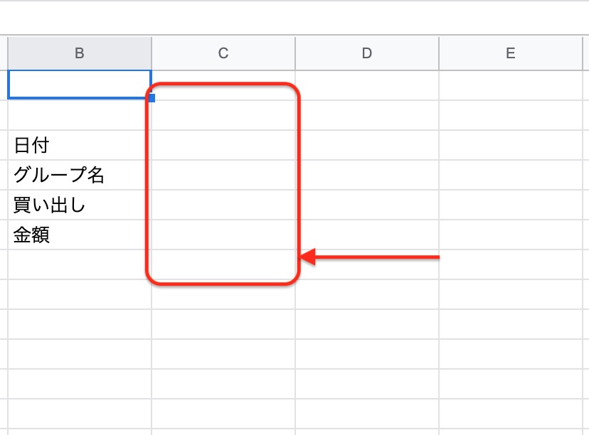
Task: Click the empty cell directly above 日付
Action: pyautogui.click(x=80, y=115)
